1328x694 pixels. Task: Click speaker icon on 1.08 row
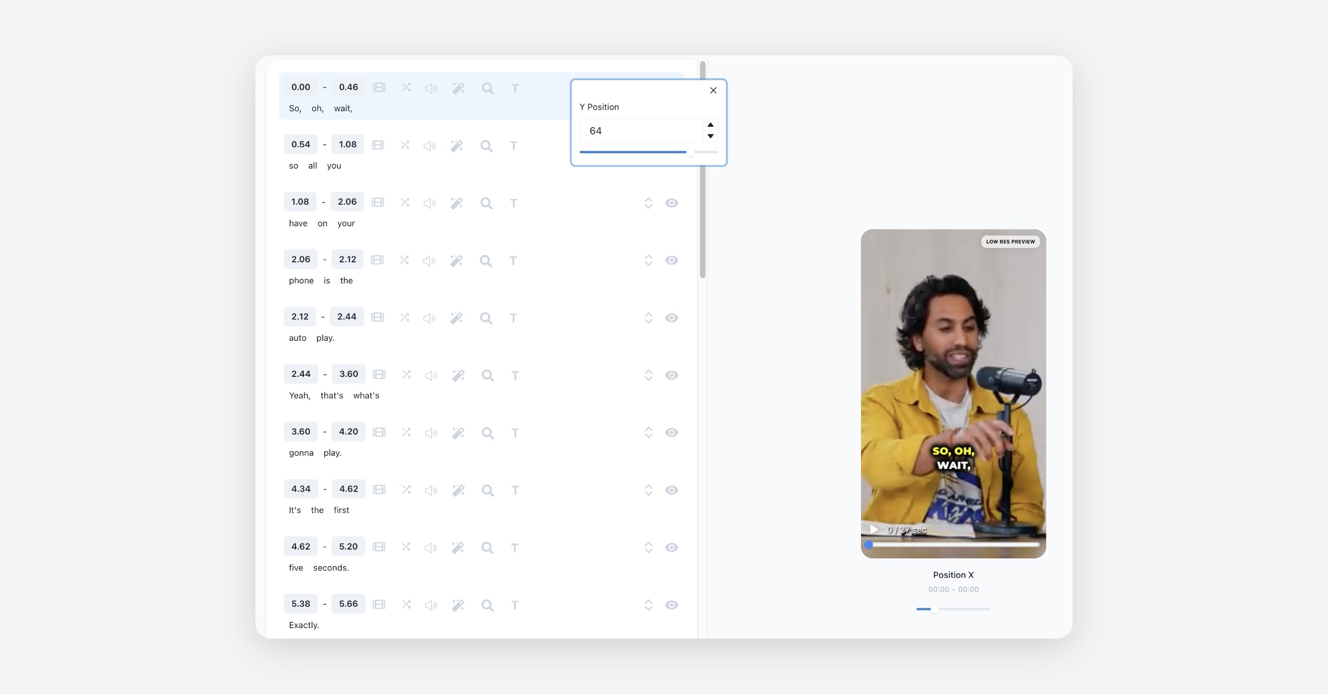429,203
